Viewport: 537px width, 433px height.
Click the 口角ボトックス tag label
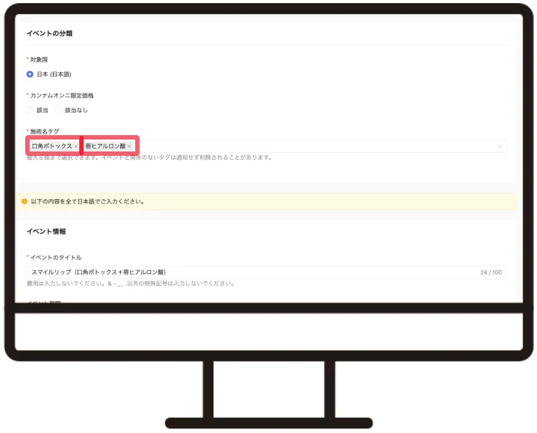(52, 146)
